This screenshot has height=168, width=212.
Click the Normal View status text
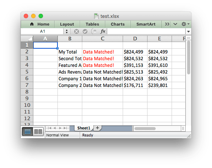57,135
